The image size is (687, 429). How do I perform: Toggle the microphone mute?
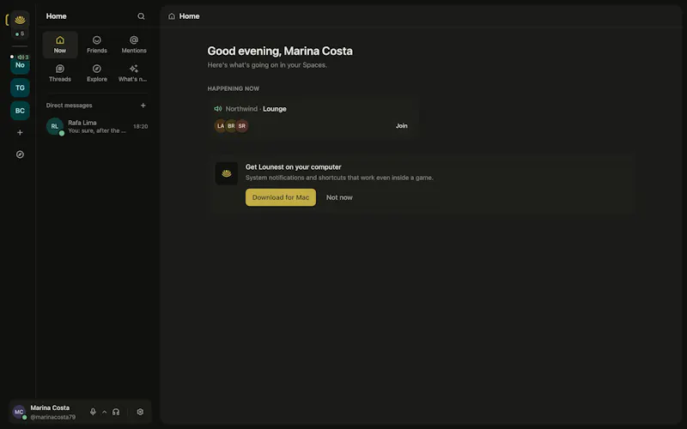pos(93,412)
